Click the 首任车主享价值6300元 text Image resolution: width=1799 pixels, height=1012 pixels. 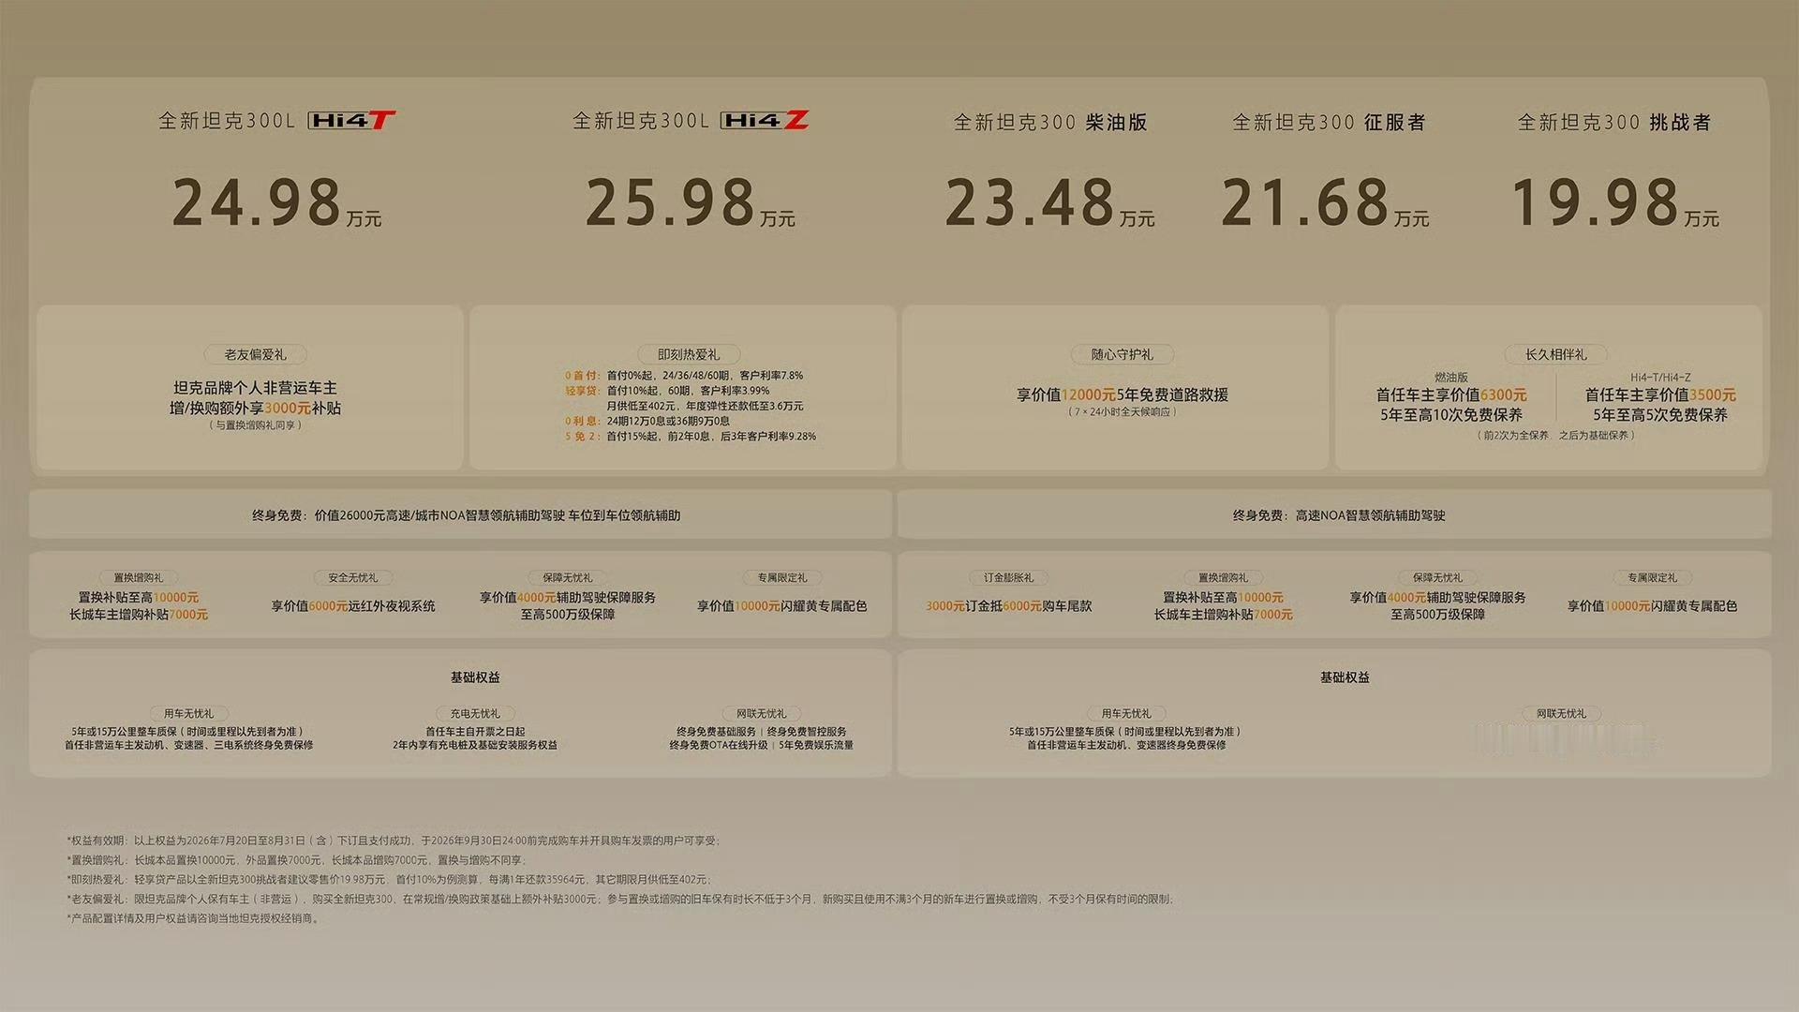(x=1451, y=395)
